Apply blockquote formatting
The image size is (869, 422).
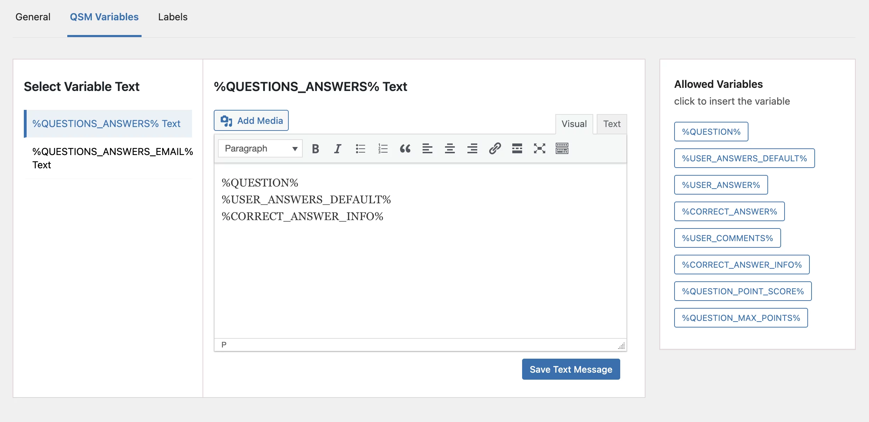coord(405,149)
